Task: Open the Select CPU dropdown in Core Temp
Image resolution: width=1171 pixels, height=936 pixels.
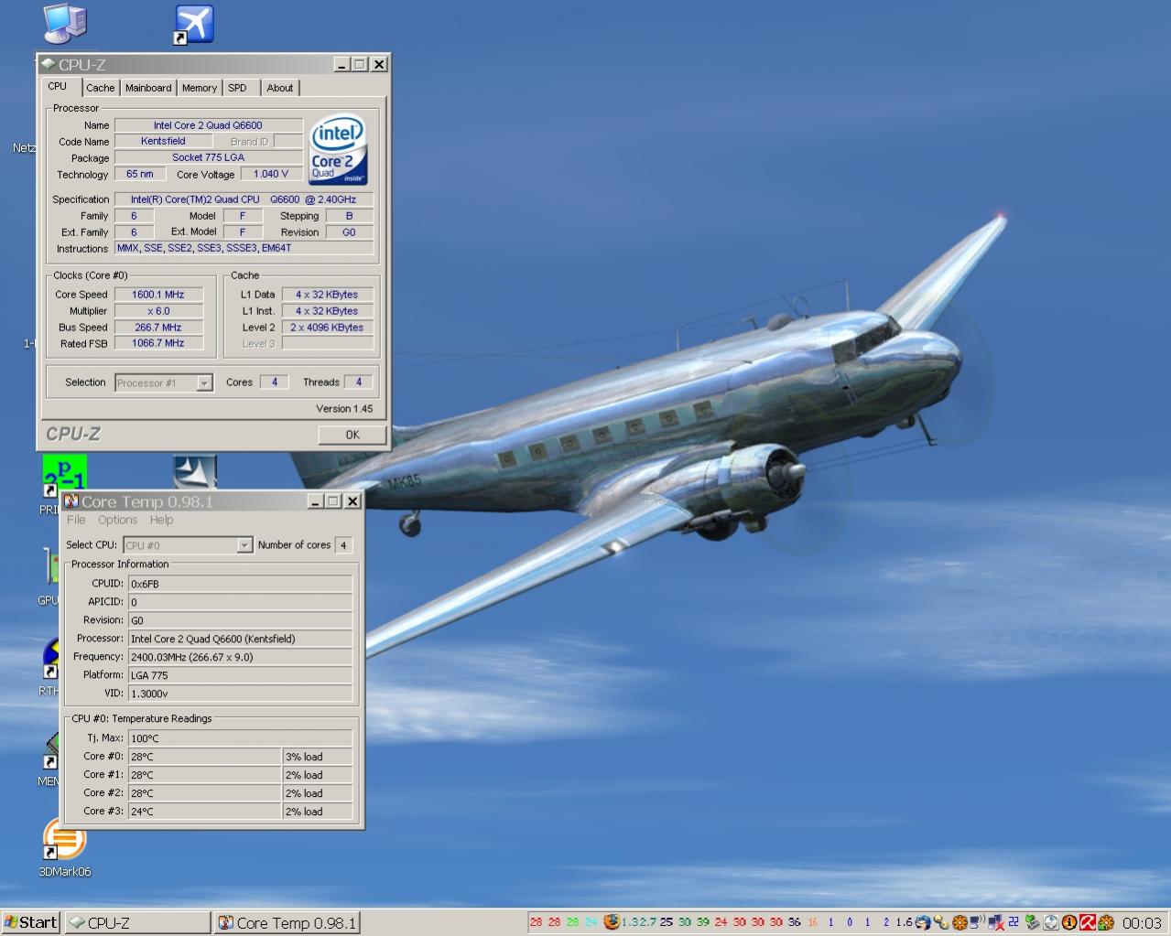Action: coord(244,545)
